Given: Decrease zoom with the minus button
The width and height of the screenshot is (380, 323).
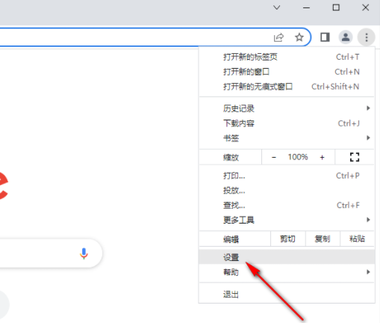Looking at the screenshot, I should (x=274, y=157).
